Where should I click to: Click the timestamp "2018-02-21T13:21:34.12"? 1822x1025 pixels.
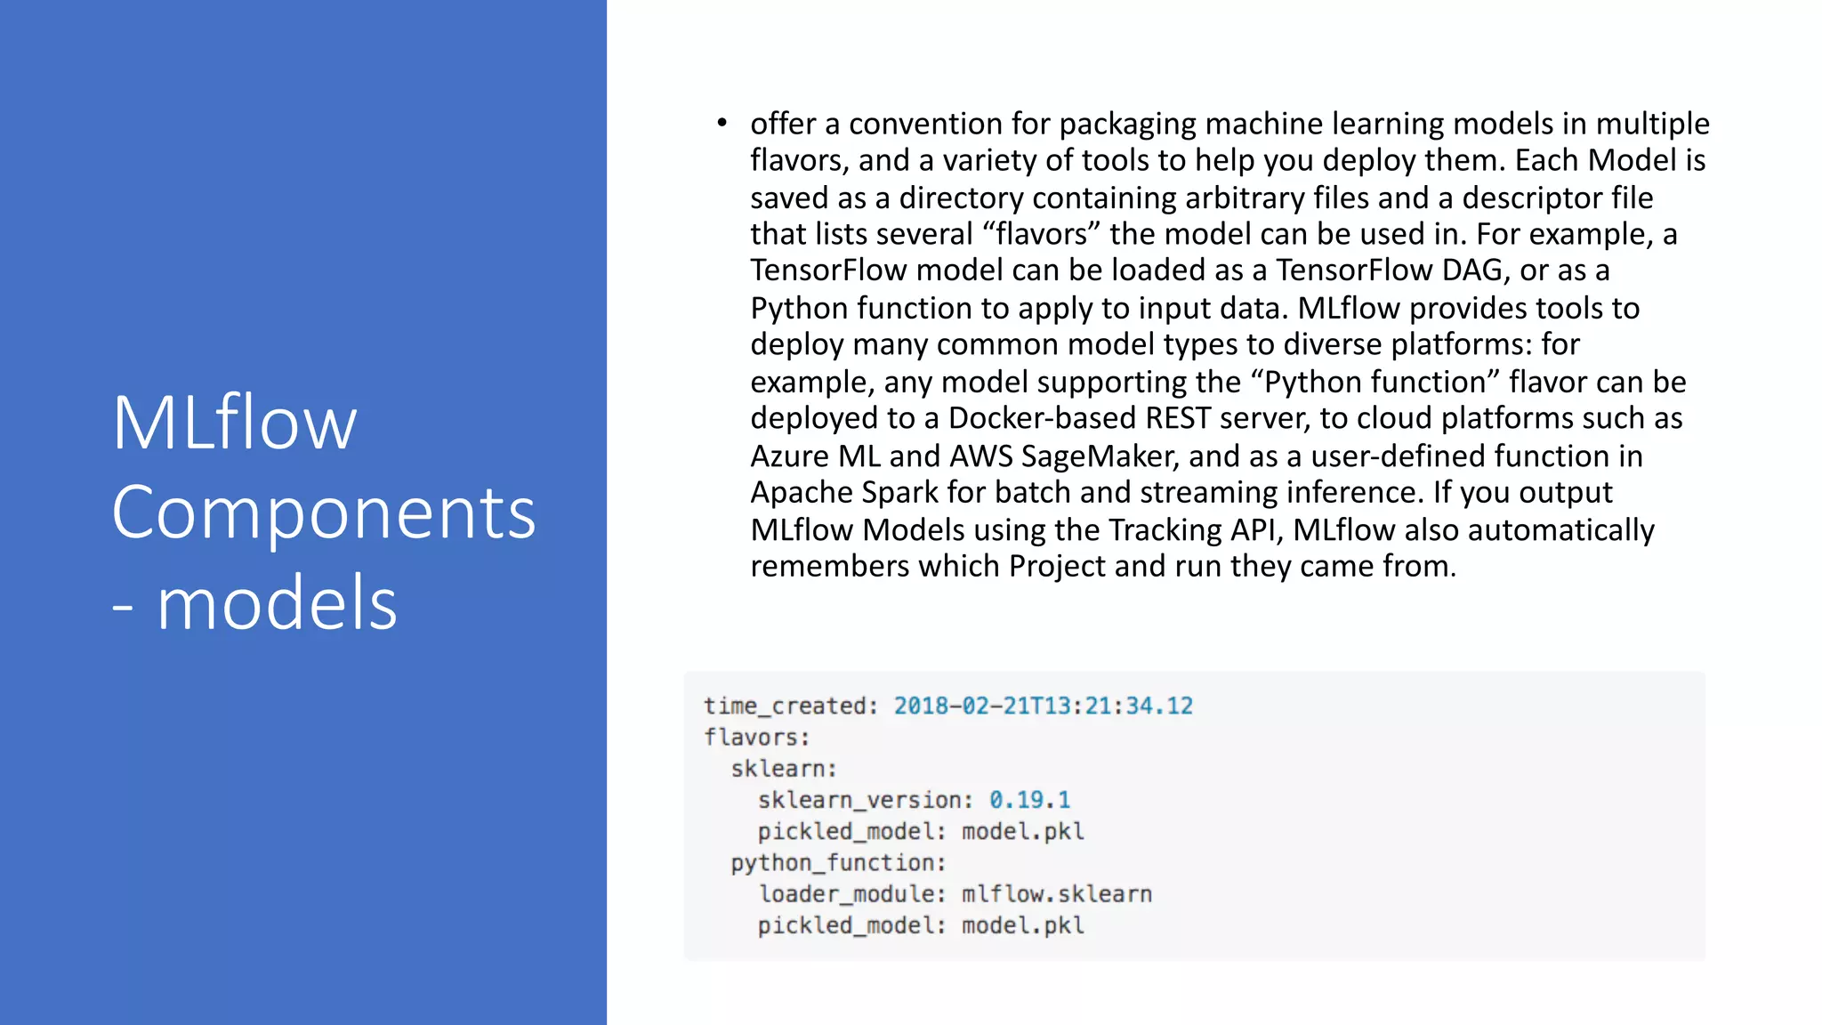click(1043, 706)
